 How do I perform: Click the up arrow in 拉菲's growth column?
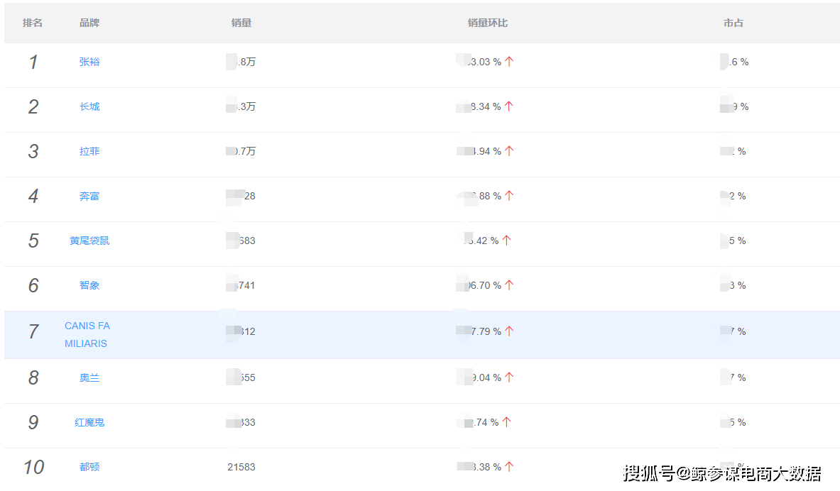click(508, 150)
